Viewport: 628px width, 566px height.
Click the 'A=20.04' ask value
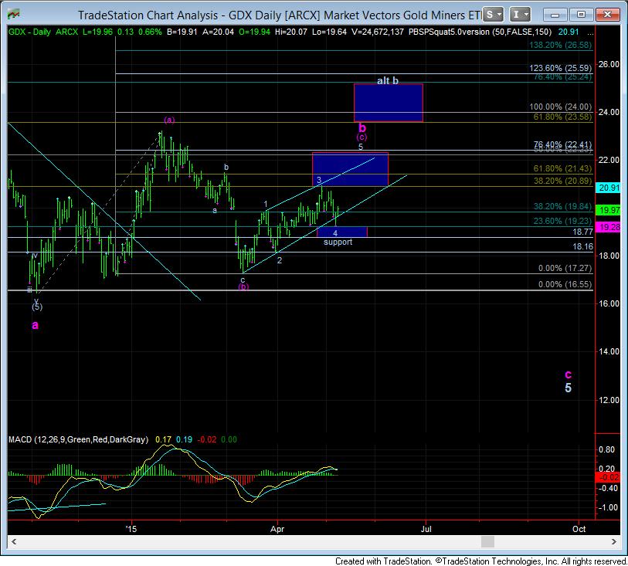click(218, 32)
